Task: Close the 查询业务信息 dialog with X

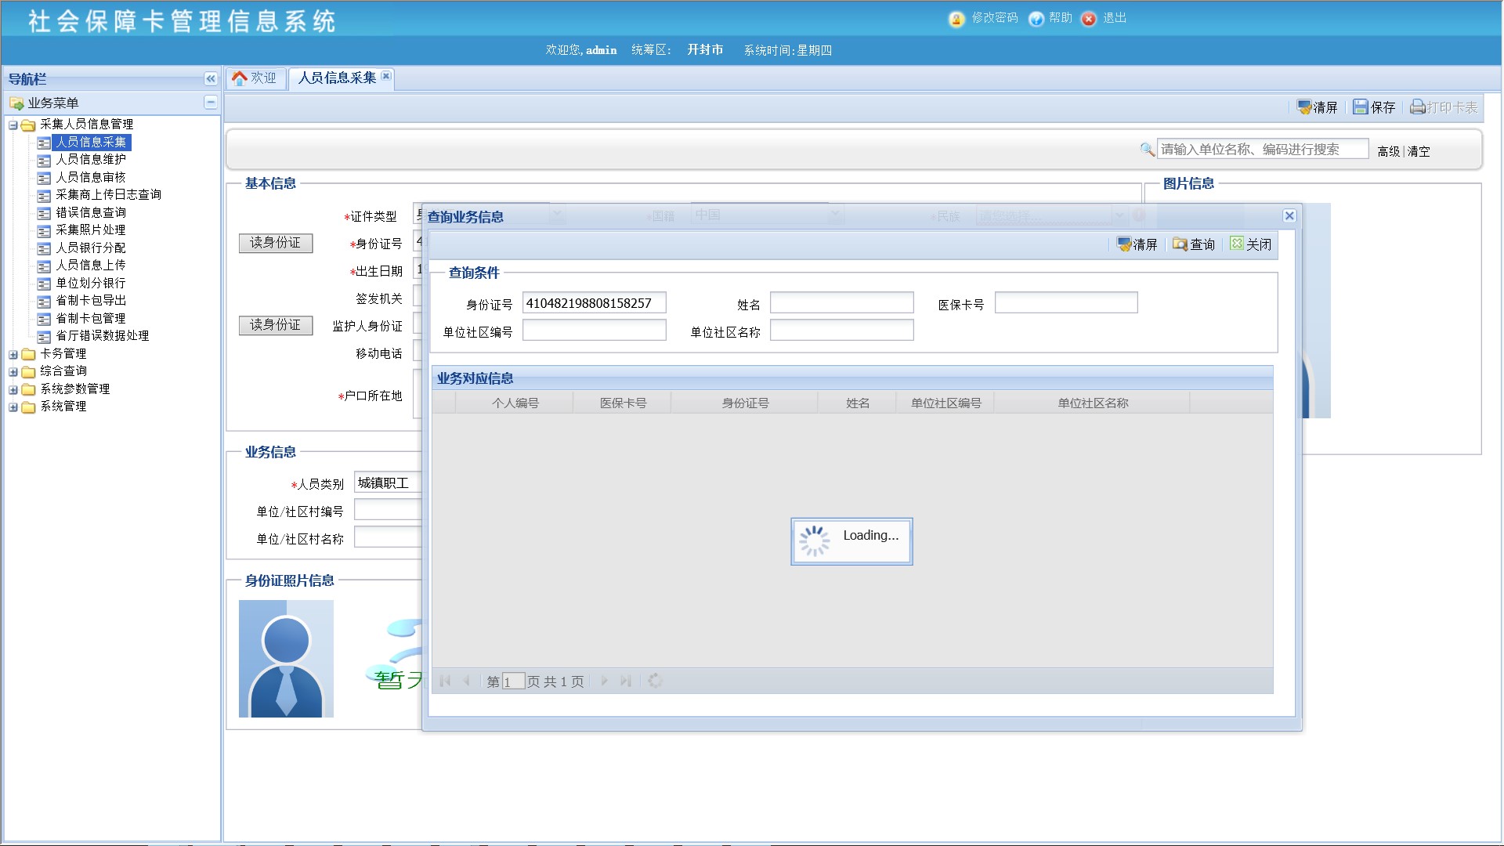Action: pos(1289,216)
